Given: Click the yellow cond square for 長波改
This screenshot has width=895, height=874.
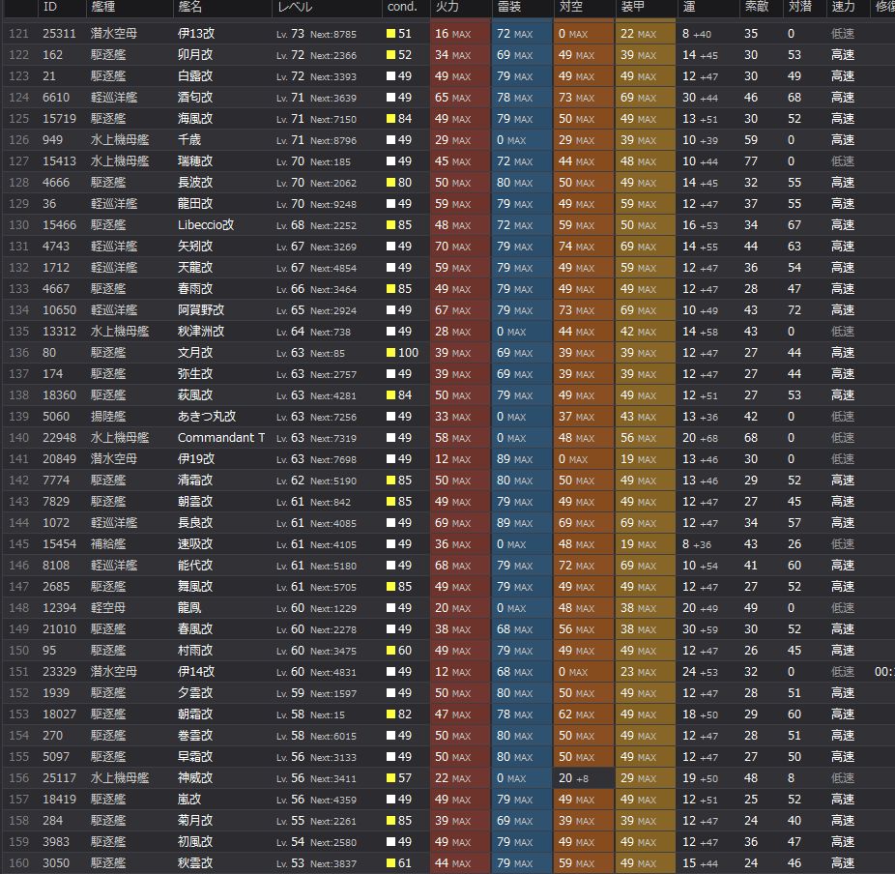Looking at the screenshot, I should 391,183.
